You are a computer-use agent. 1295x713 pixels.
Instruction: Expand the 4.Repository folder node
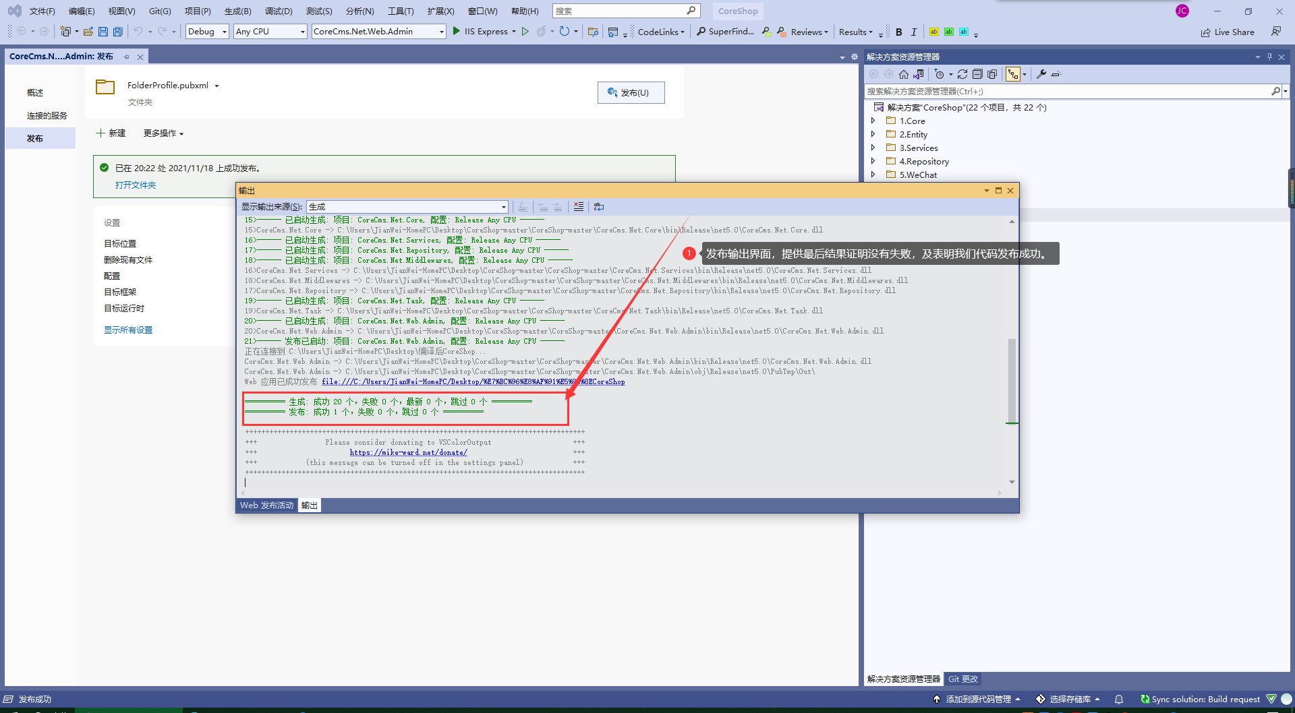click(x=873, y=161)
